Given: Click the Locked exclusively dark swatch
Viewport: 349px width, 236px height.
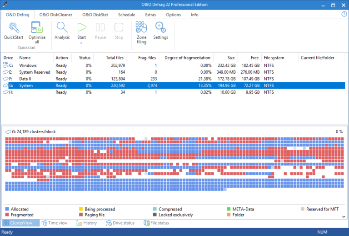Looking at the screenshot, I should pos(155,215).
